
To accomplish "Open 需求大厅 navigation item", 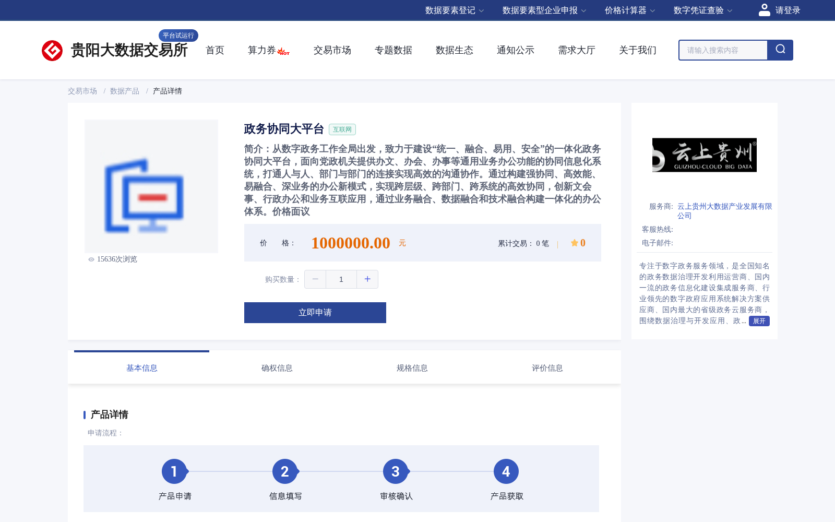I will coord(577,50).
